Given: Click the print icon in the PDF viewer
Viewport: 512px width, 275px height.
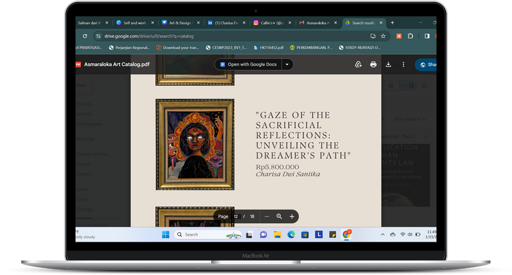Looking at the screenshot, I should (373, 65).
